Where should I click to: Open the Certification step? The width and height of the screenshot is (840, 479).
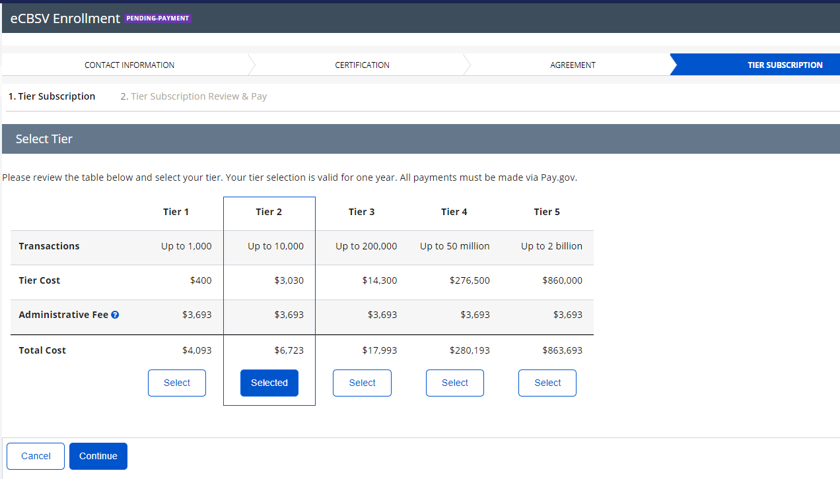coord(362,65)
